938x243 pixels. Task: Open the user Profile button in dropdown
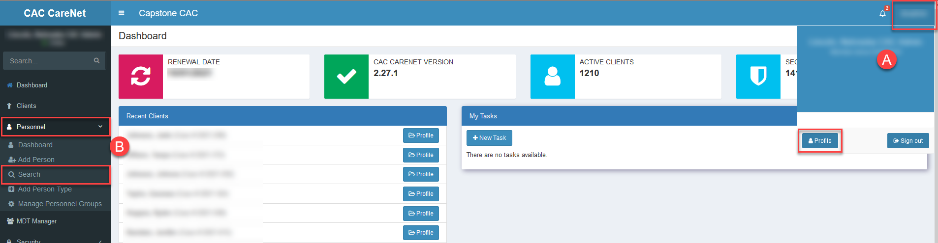820,141
